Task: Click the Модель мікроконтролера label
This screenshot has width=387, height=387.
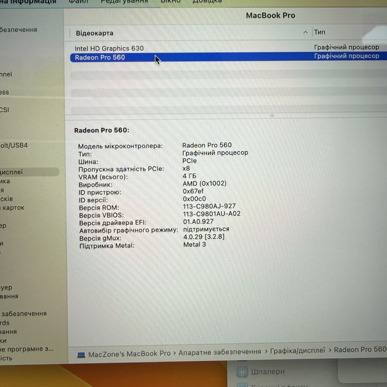Action: (121, 146)
